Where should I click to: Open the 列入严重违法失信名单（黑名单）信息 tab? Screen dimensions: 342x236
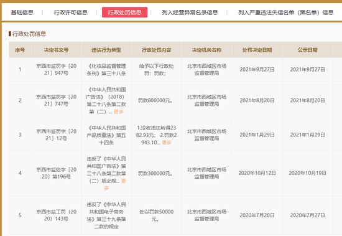tap(286, 12)
